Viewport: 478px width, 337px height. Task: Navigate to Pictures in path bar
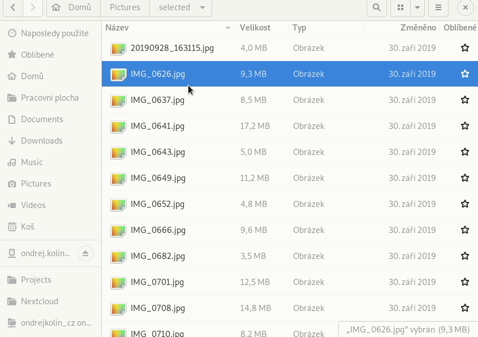click(x=125, y=7)
